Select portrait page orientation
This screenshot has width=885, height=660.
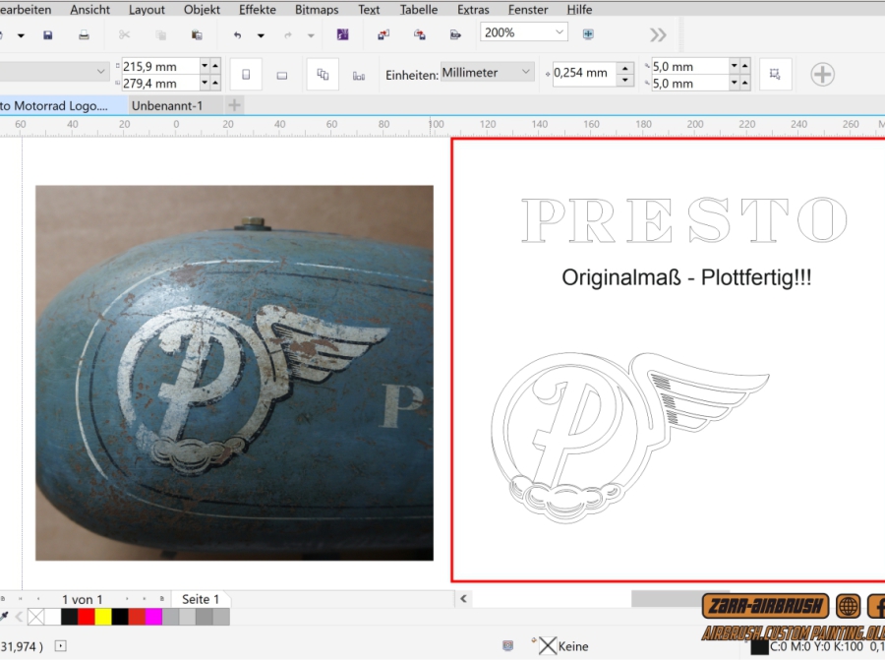click(x=245, y=74)
